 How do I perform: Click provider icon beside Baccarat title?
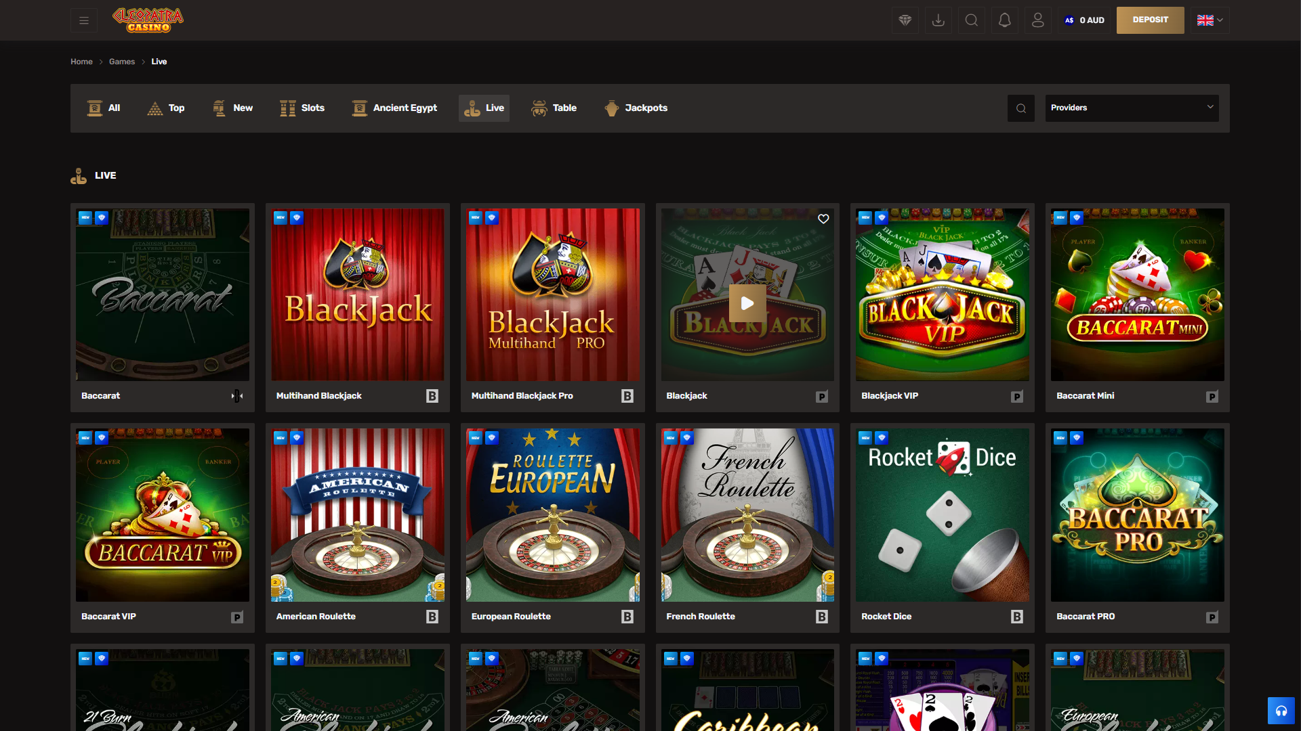(x=236, y=396)
